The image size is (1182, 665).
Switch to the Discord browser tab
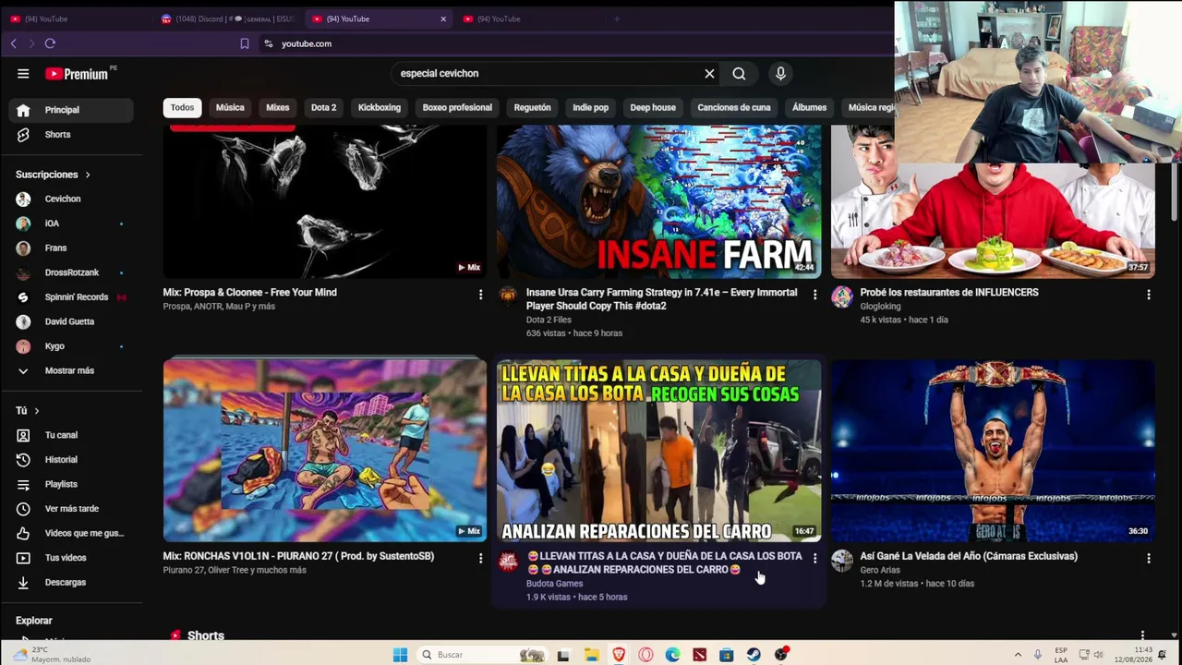[229, 18]
